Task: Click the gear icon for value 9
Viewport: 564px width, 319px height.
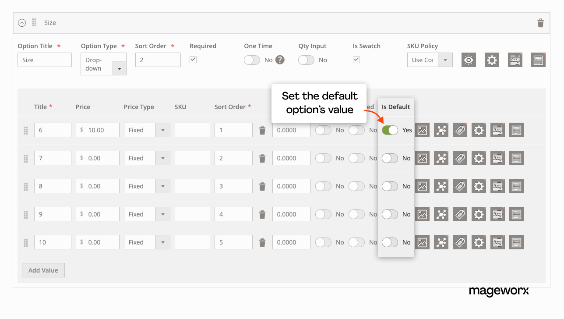Action: [479, 214]
